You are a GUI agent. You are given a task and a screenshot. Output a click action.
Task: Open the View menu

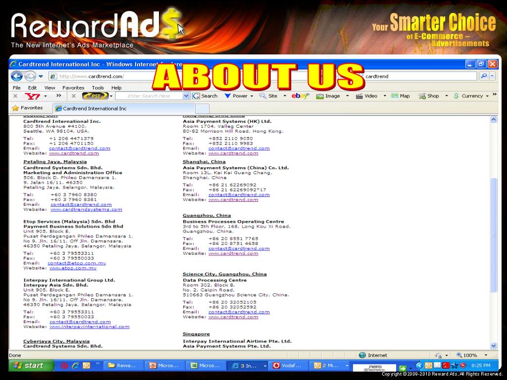coord(50,88)
